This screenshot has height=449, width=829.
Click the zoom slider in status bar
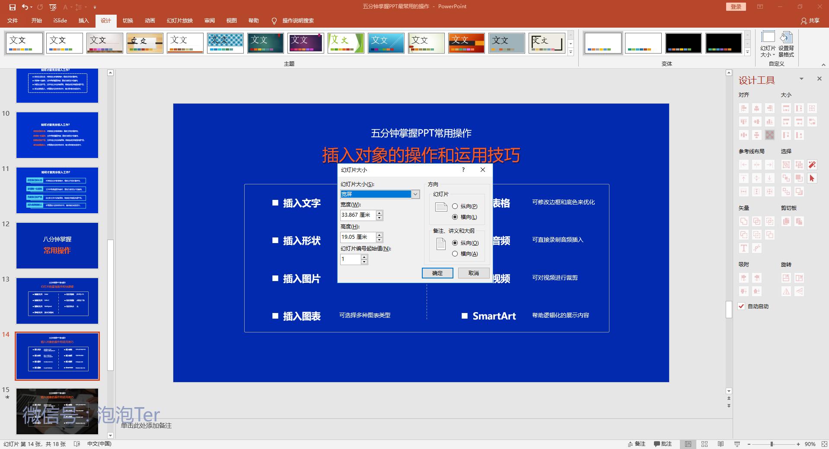click(772, 444)
